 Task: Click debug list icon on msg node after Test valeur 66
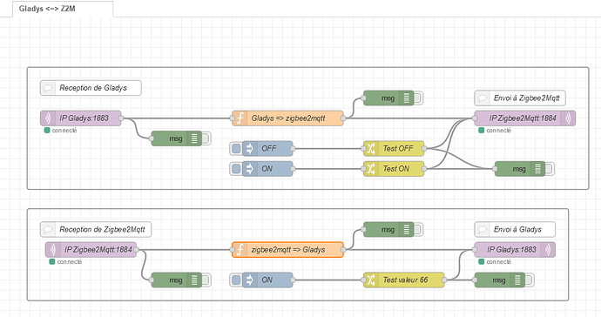[x=517, y=280]
